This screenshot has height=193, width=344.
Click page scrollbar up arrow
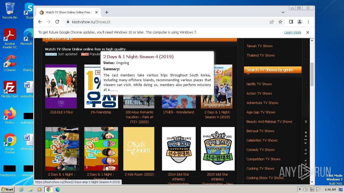point(312,40)
